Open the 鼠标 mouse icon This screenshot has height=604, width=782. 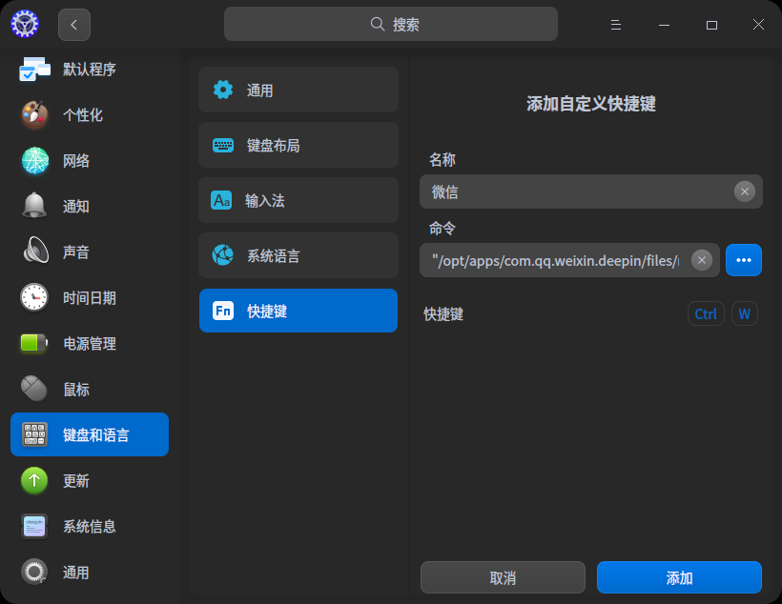tap(34, 388)
